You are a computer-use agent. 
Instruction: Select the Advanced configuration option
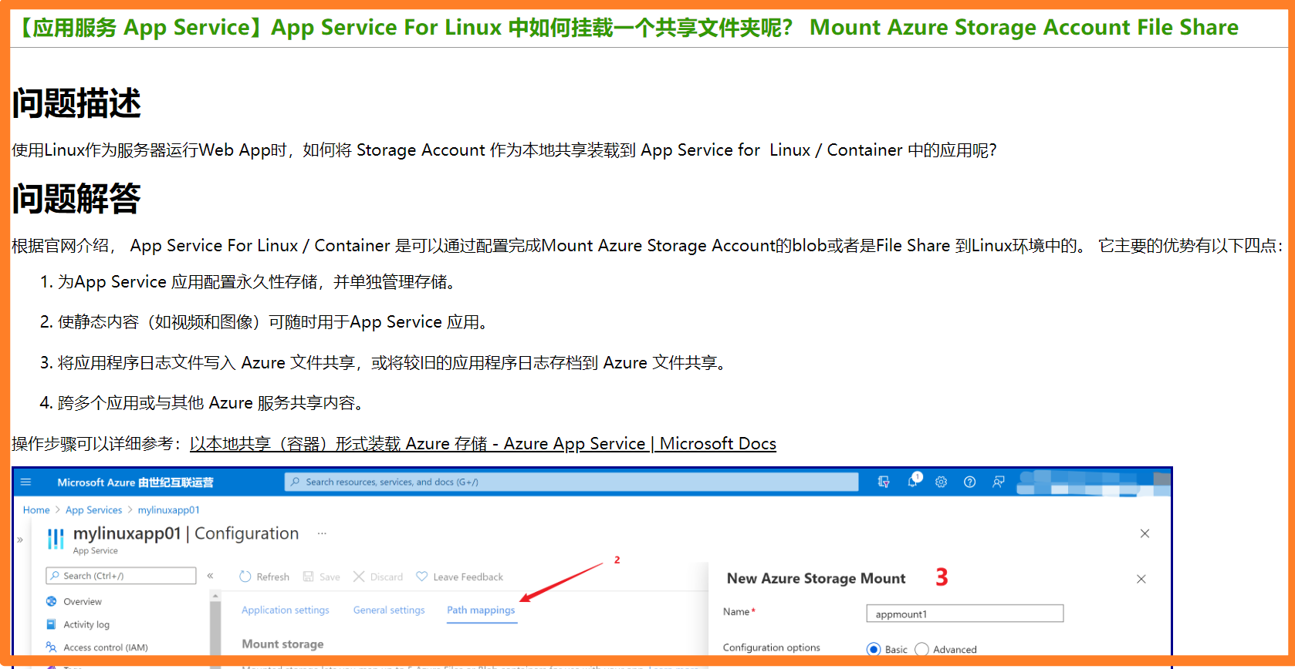[x=921, y=649]
